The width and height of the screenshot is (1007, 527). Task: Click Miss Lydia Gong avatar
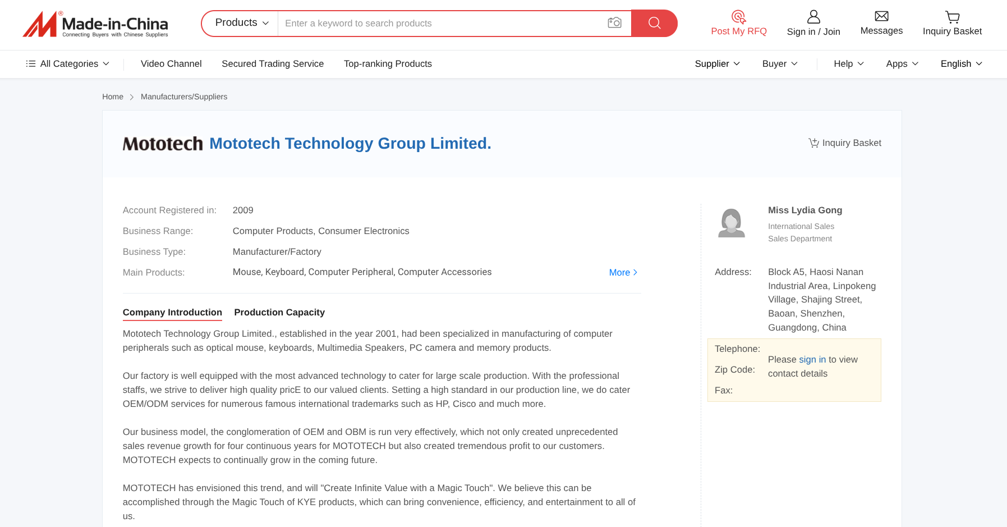point(732,223)
